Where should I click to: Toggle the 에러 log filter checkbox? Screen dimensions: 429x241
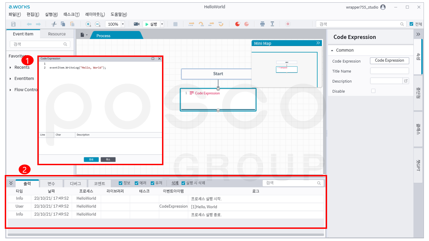click(137, 183)
